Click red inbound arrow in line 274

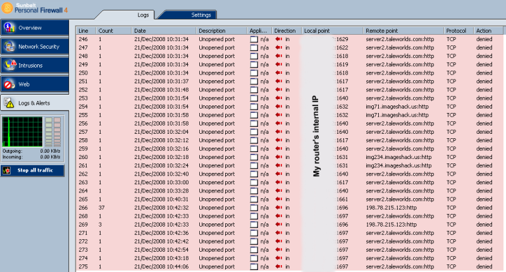point(278,258)
